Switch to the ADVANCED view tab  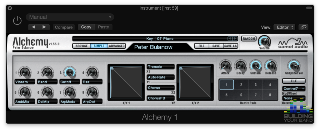tap(117, 46)
